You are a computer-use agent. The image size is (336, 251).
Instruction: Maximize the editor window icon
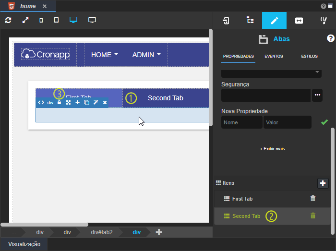tap(330, 6)
